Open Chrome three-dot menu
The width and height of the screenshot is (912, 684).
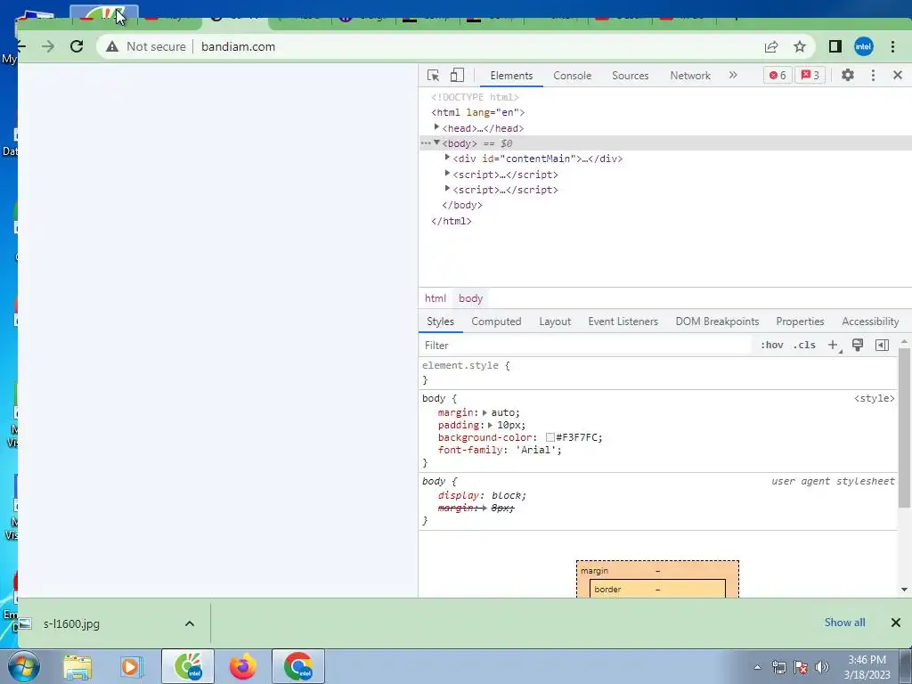(892, 46)
